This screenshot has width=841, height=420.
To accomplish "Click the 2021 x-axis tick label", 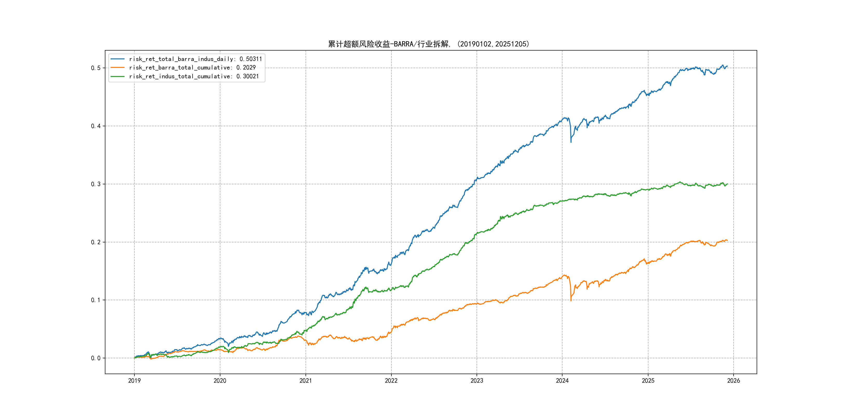I will point(306,381).
